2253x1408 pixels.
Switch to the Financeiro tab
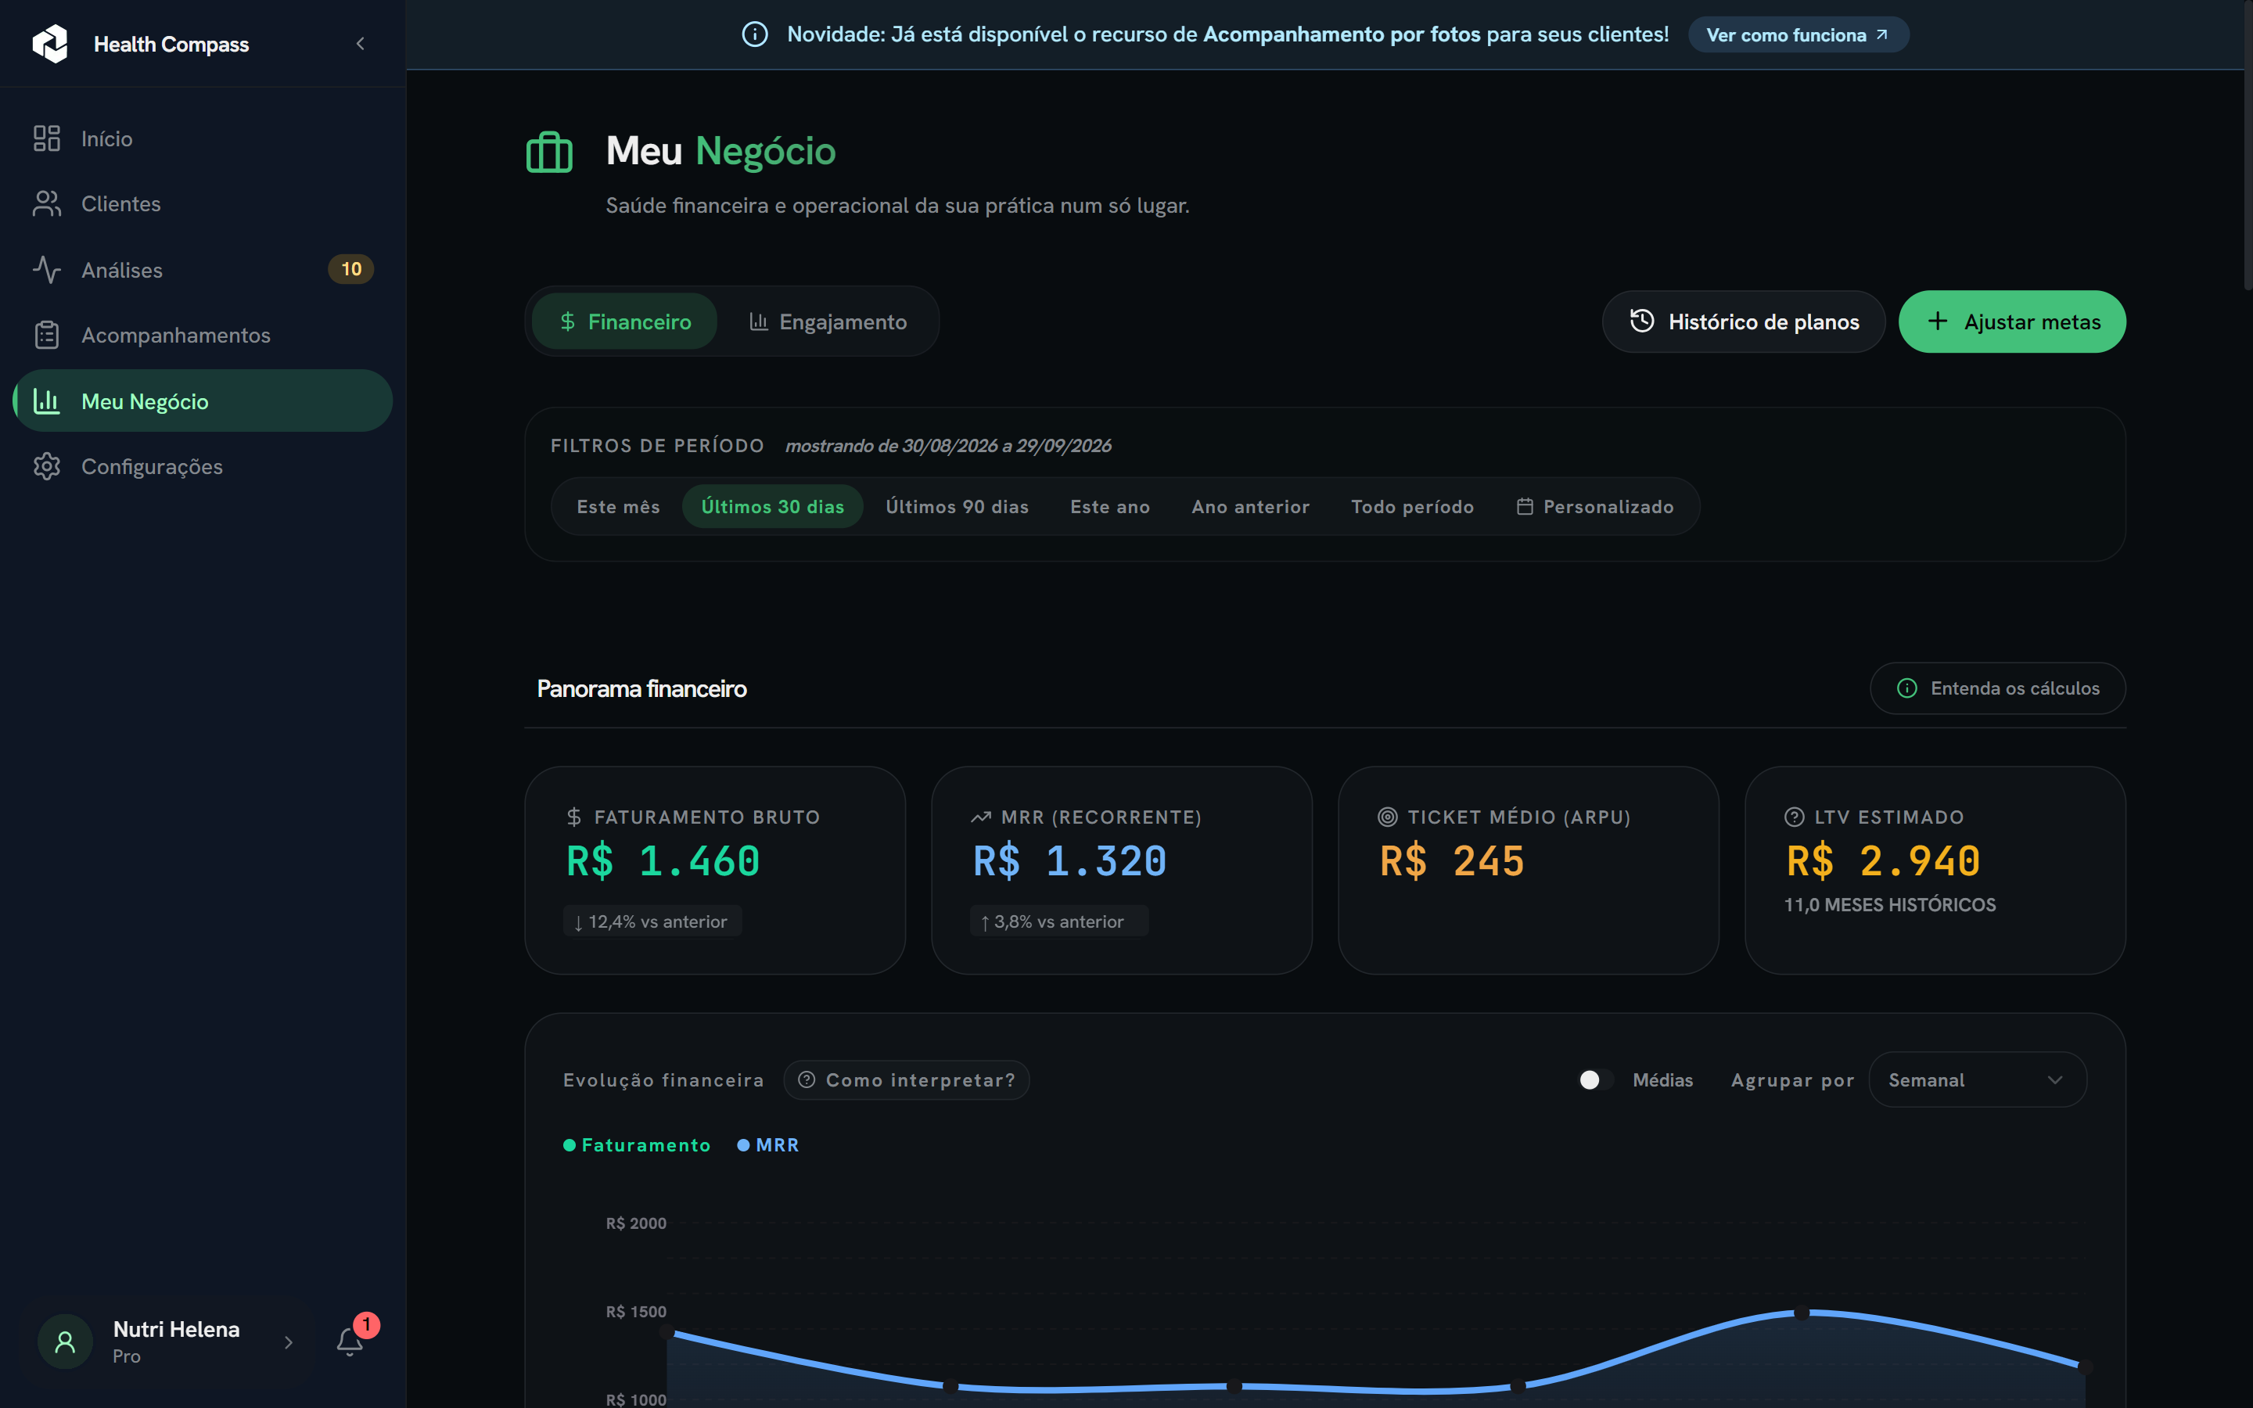[625, 321]
